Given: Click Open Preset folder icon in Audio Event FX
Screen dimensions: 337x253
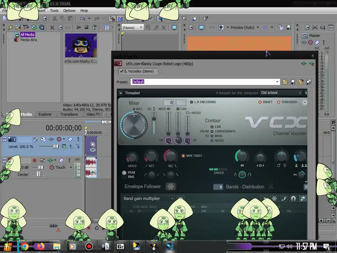Looking at the screenshot, I should [x=285, y=82].
